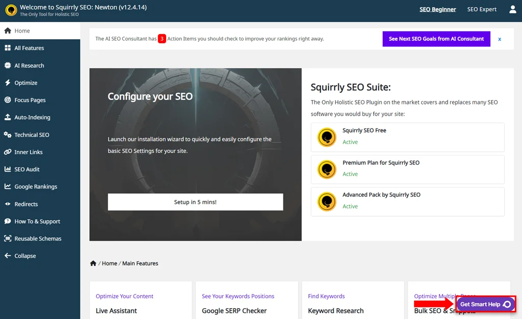Image resolution: width=522 pixels, height=319 pixels.
Task: Open Technical SEO menu item
Action: [x=32, y=135]
